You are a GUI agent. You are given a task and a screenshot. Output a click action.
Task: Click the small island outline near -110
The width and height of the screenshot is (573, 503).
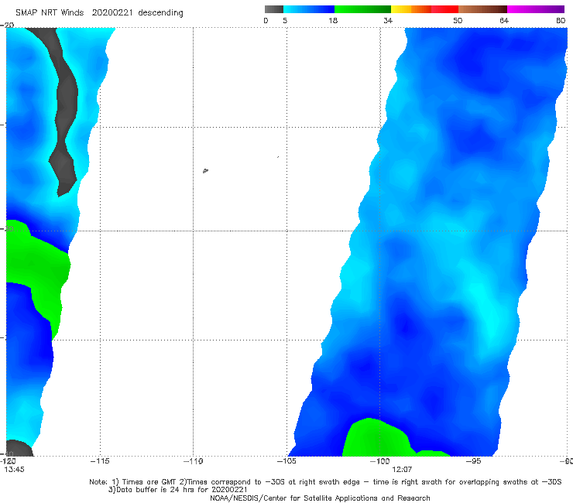tap(205, 170)
